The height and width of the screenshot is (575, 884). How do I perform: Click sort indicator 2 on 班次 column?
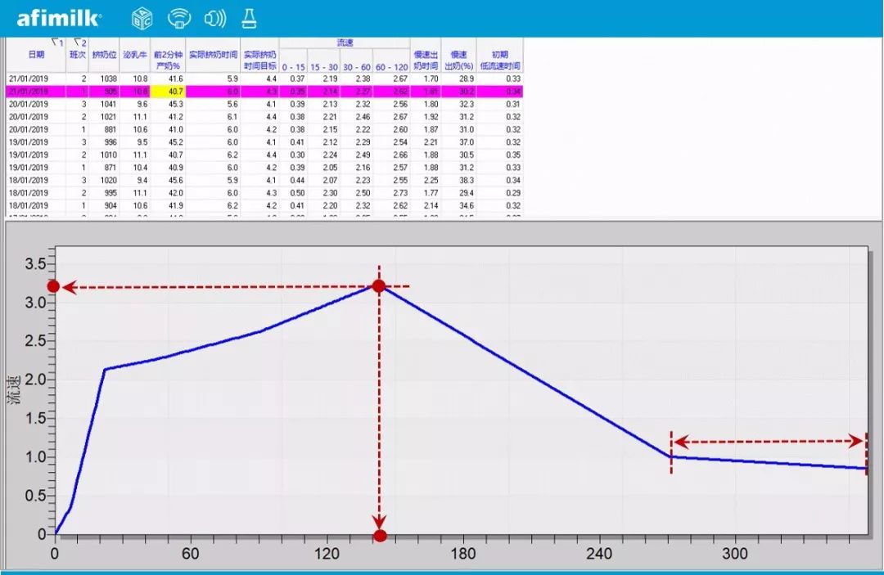pos(79,42)
